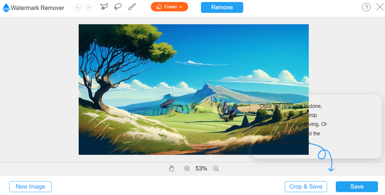Click the Remove button

click(x=222, y=7)
